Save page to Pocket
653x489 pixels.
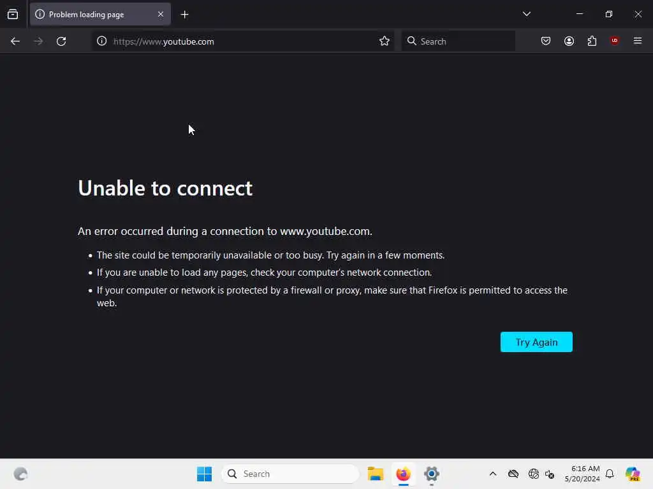(x=546, y=41)
